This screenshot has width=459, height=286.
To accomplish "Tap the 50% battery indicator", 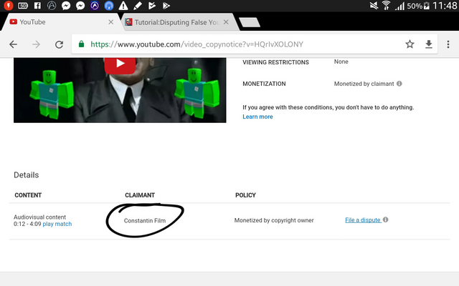I will [418, 6].
